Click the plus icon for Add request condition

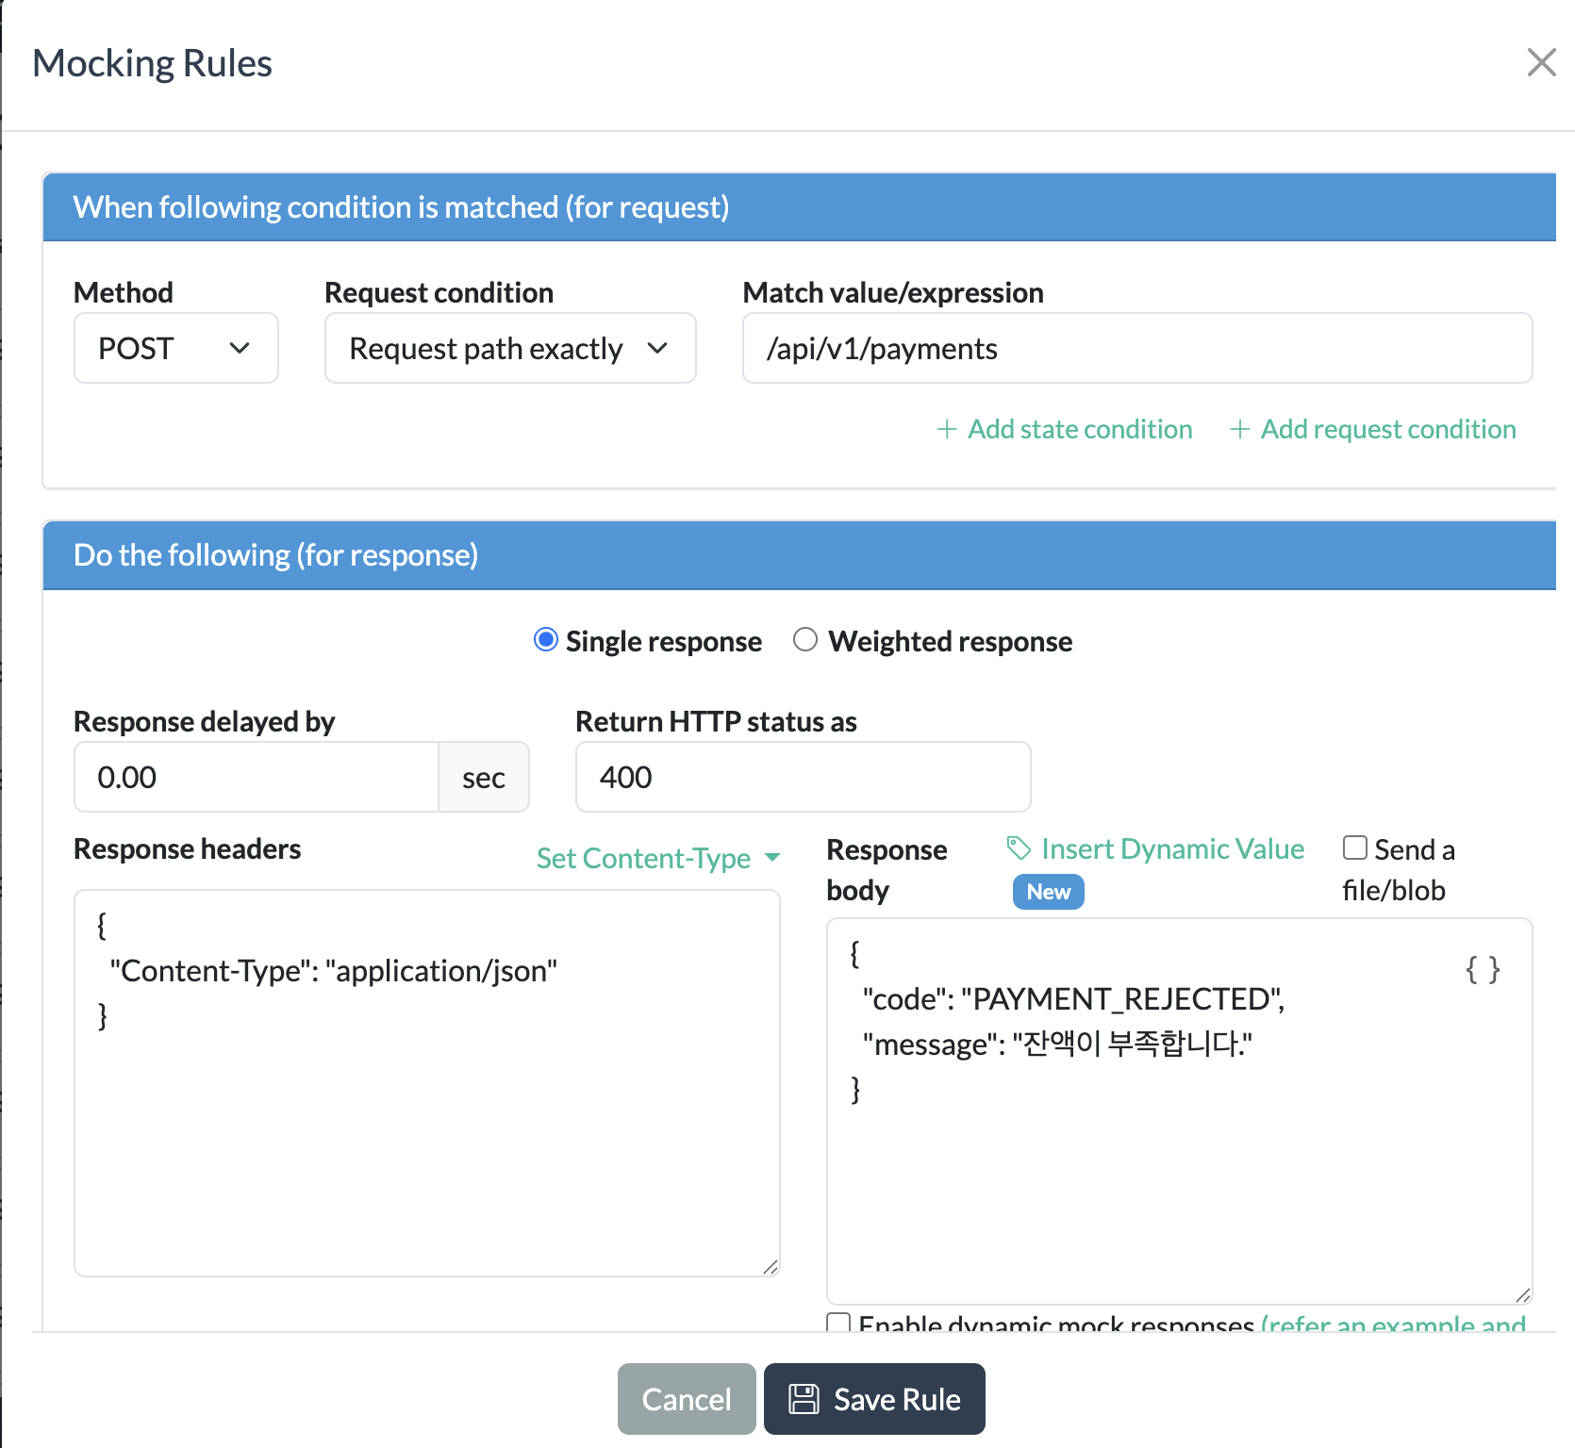(x=1240, y=430)
